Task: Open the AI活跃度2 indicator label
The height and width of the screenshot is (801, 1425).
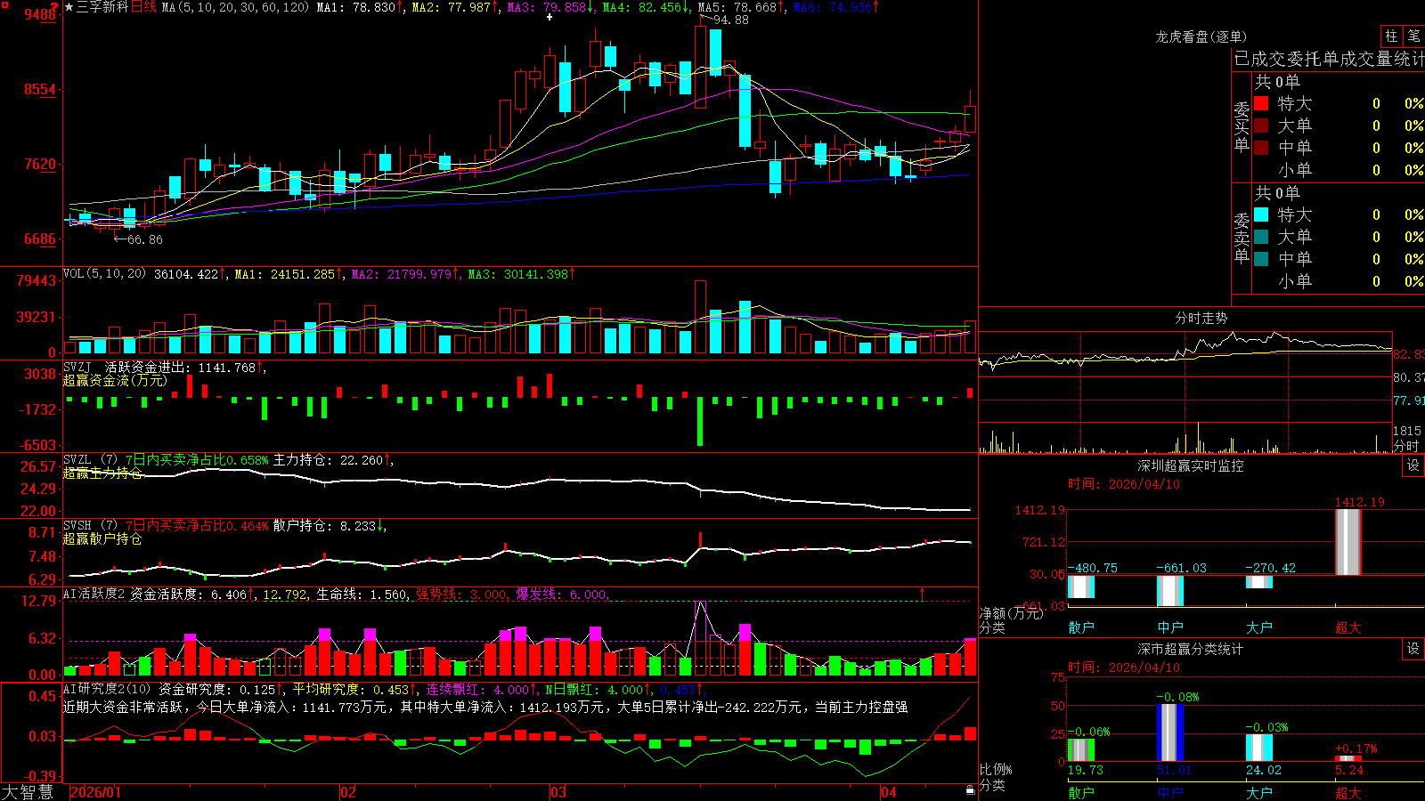Action: pos(94,594)
